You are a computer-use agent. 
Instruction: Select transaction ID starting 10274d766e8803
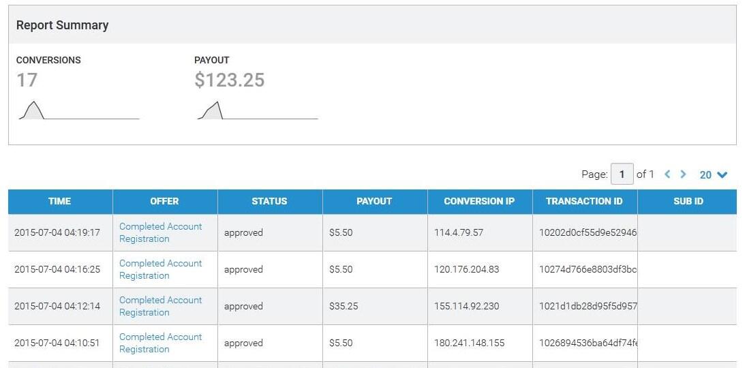(x=588, y=269)
